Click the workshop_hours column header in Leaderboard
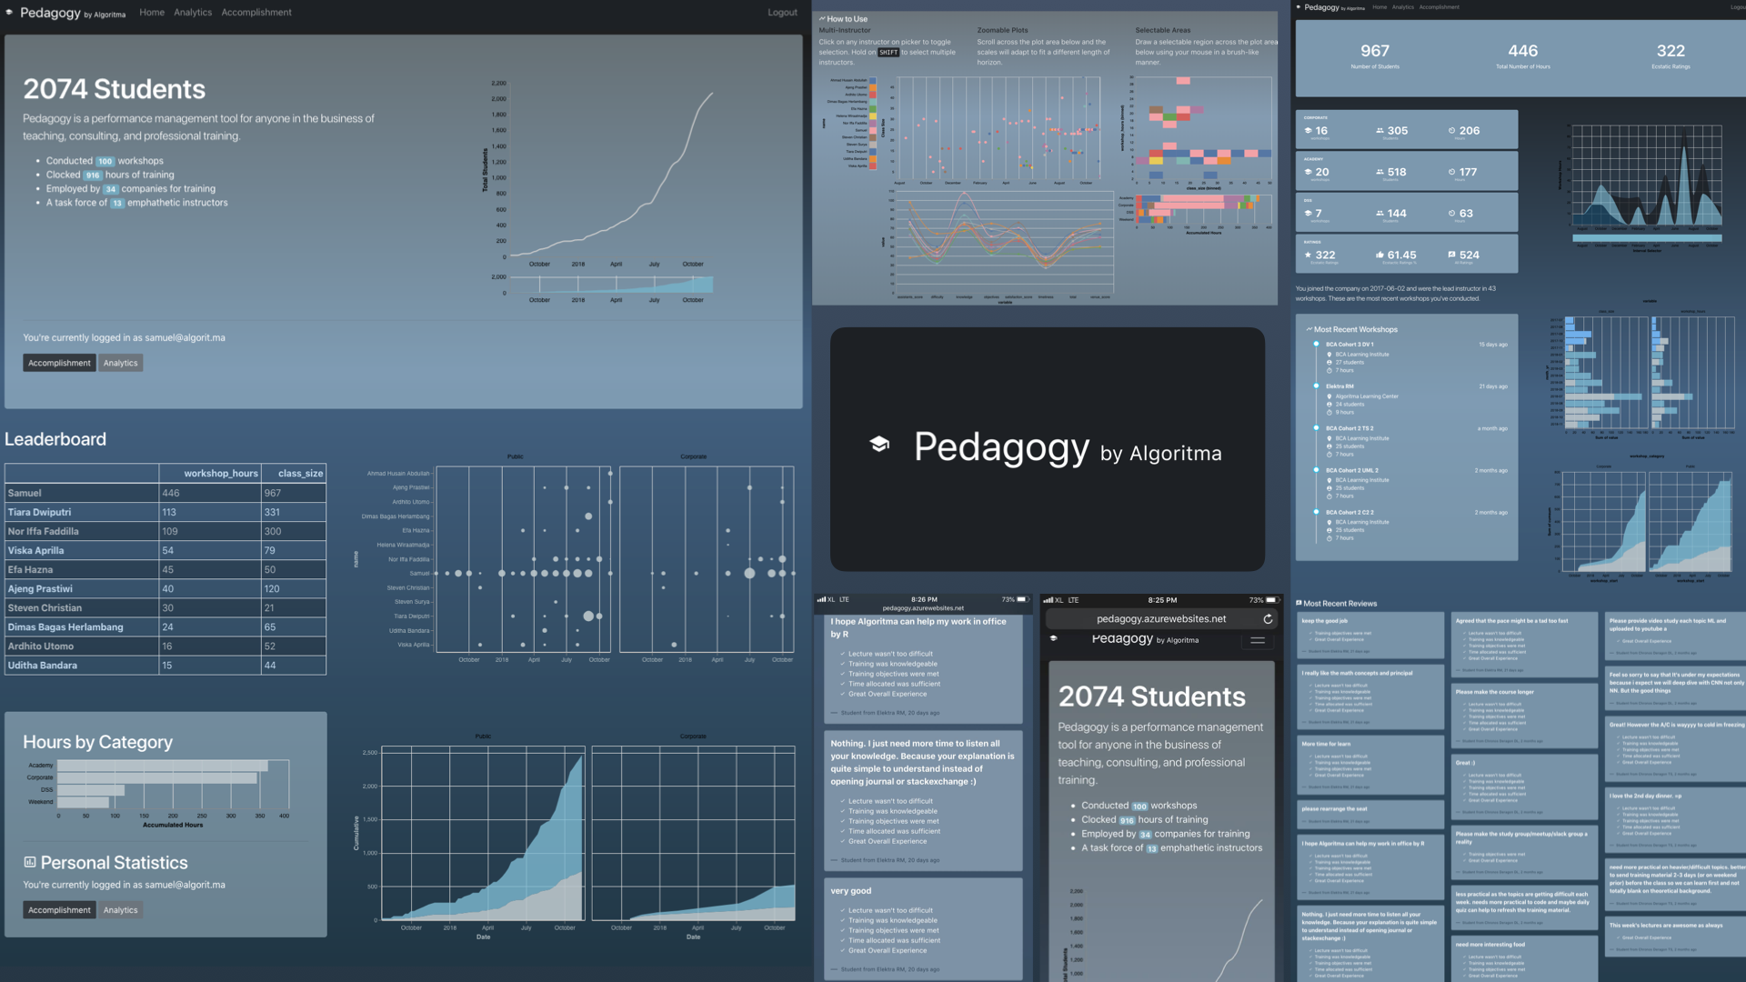 click(x=220, y=473)
